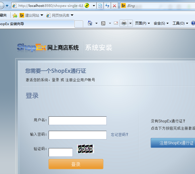Click the IE page icon in address bar
The height and width of the screenshot is (174, 195).
14,5
